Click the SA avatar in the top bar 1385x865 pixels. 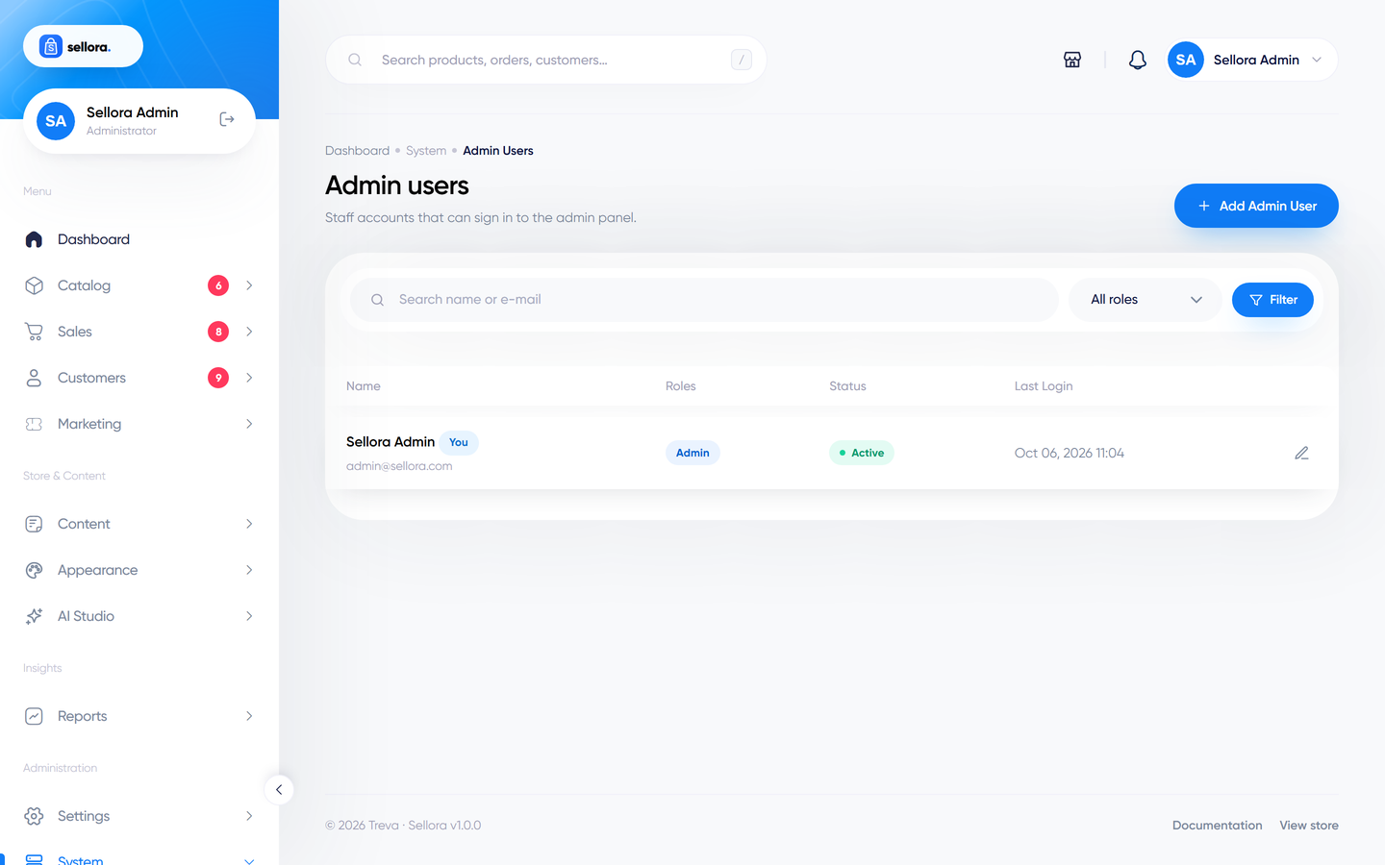coord(1186,60)
